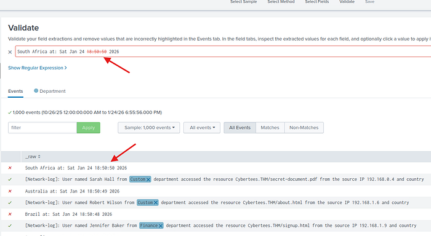Screen dimensions: 431x236
Task: Remove the South Africa sample event with X
Action: (10, 52)
